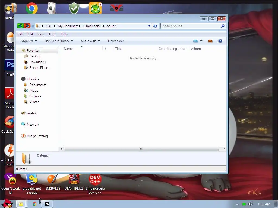Click the search magnifier icon
This screenshot has height=208, width=278.
pyautogui.click(x=223, y=26)
